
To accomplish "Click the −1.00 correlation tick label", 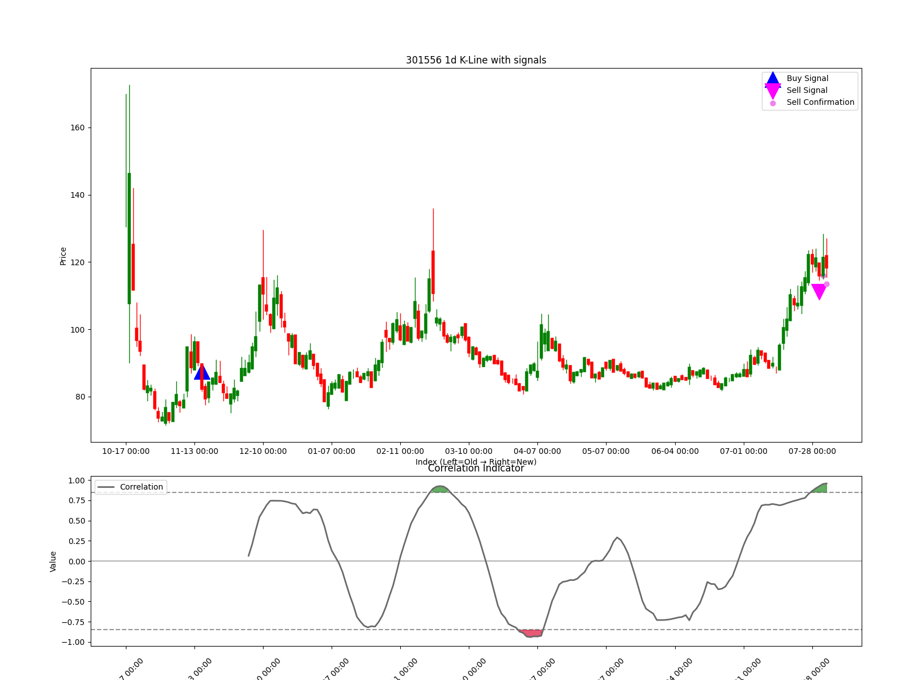I will tap(74, 642).
